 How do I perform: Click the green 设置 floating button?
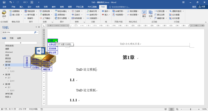(x=53, y=40)
